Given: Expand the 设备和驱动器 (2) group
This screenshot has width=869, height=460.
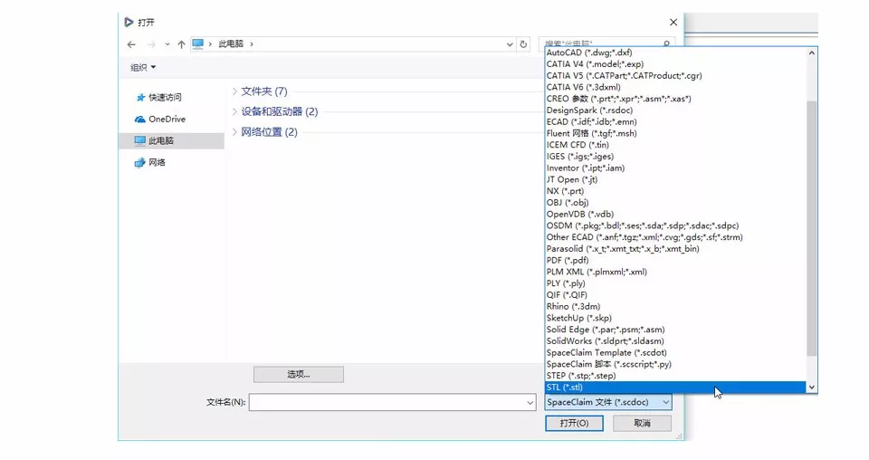Looking at the screenshot, I should (234, 111).
